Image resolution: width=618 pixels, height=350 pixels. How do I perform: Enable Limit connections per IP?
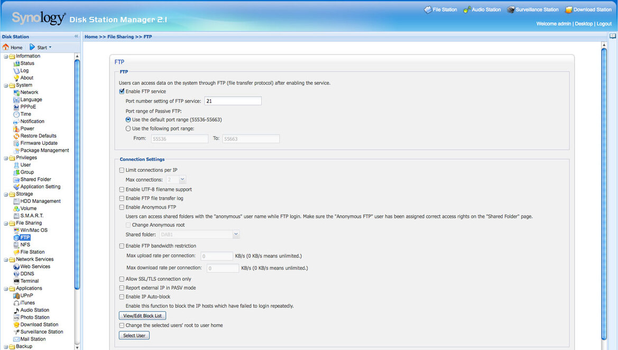pyautogui.click(x=122, y=170)
